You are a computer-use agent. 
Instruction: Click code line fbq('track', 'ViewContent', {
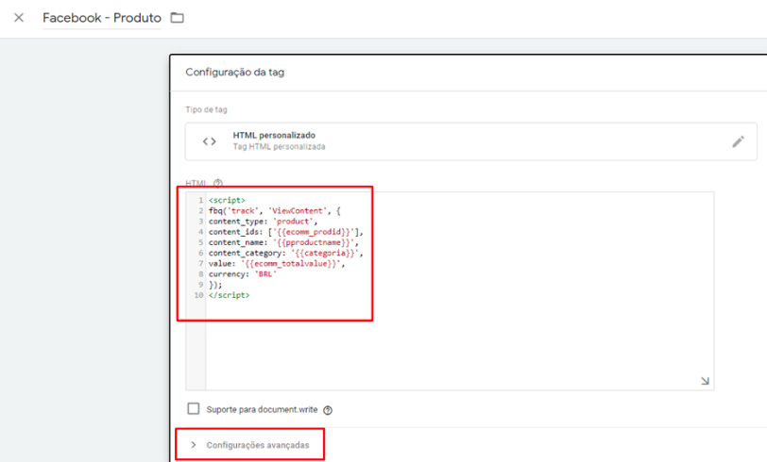pos(275,211)
